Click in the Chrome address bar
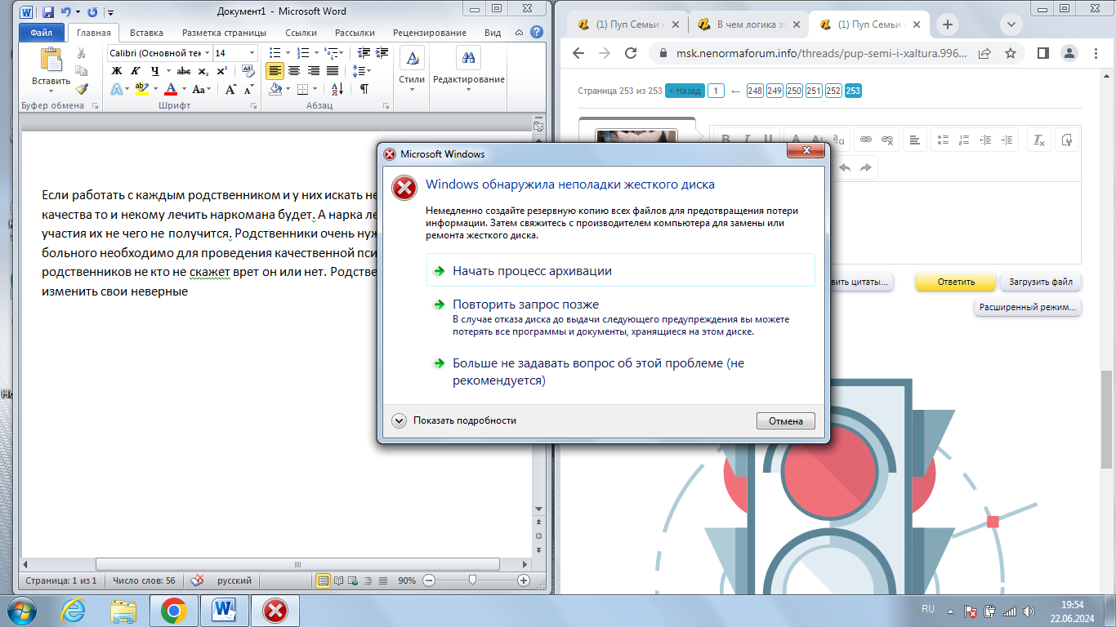 tap(822, 53)
